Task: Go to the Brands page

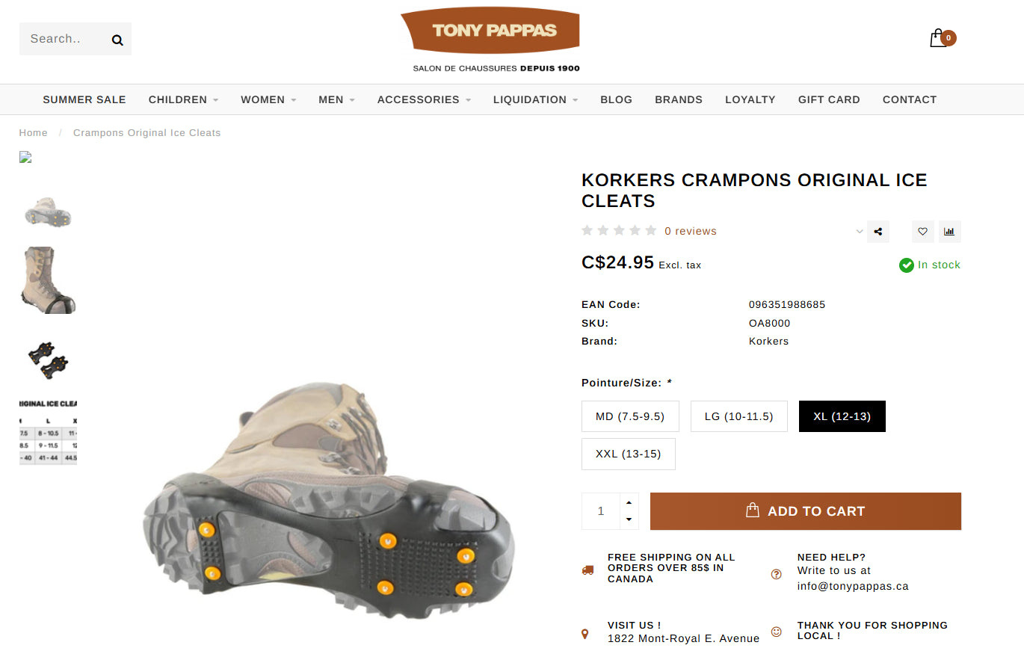Action: [x=679, y=99]
